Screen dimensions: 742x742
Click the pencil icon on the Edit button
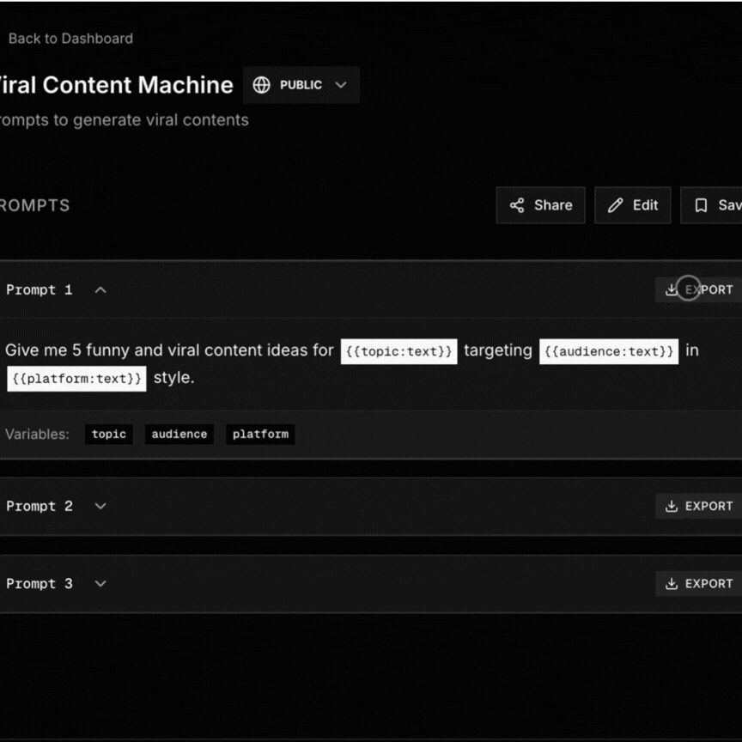(x=617, y=205)
